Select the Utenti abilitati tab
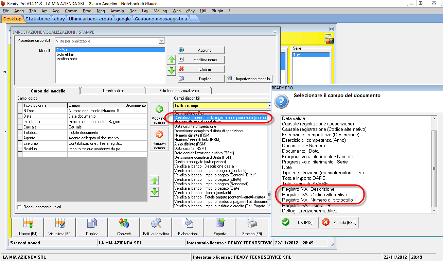Screen dimensions: 443x261 click(113, 91)
